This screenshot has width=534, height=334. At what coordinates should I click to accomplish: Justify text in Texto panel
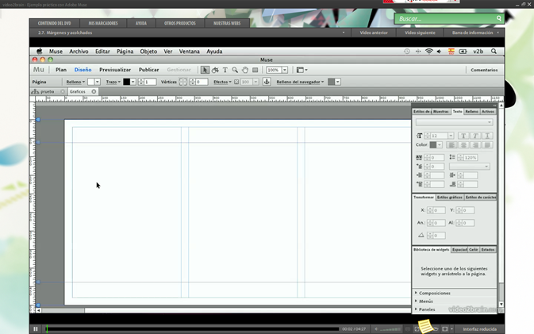[x=487, y=145]
